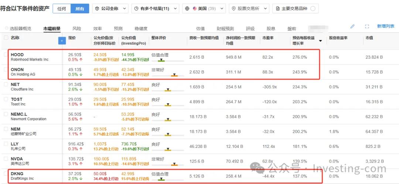
Task: Toggle the 主要交易品种 radio circle
Action: [x=313, y=8]
